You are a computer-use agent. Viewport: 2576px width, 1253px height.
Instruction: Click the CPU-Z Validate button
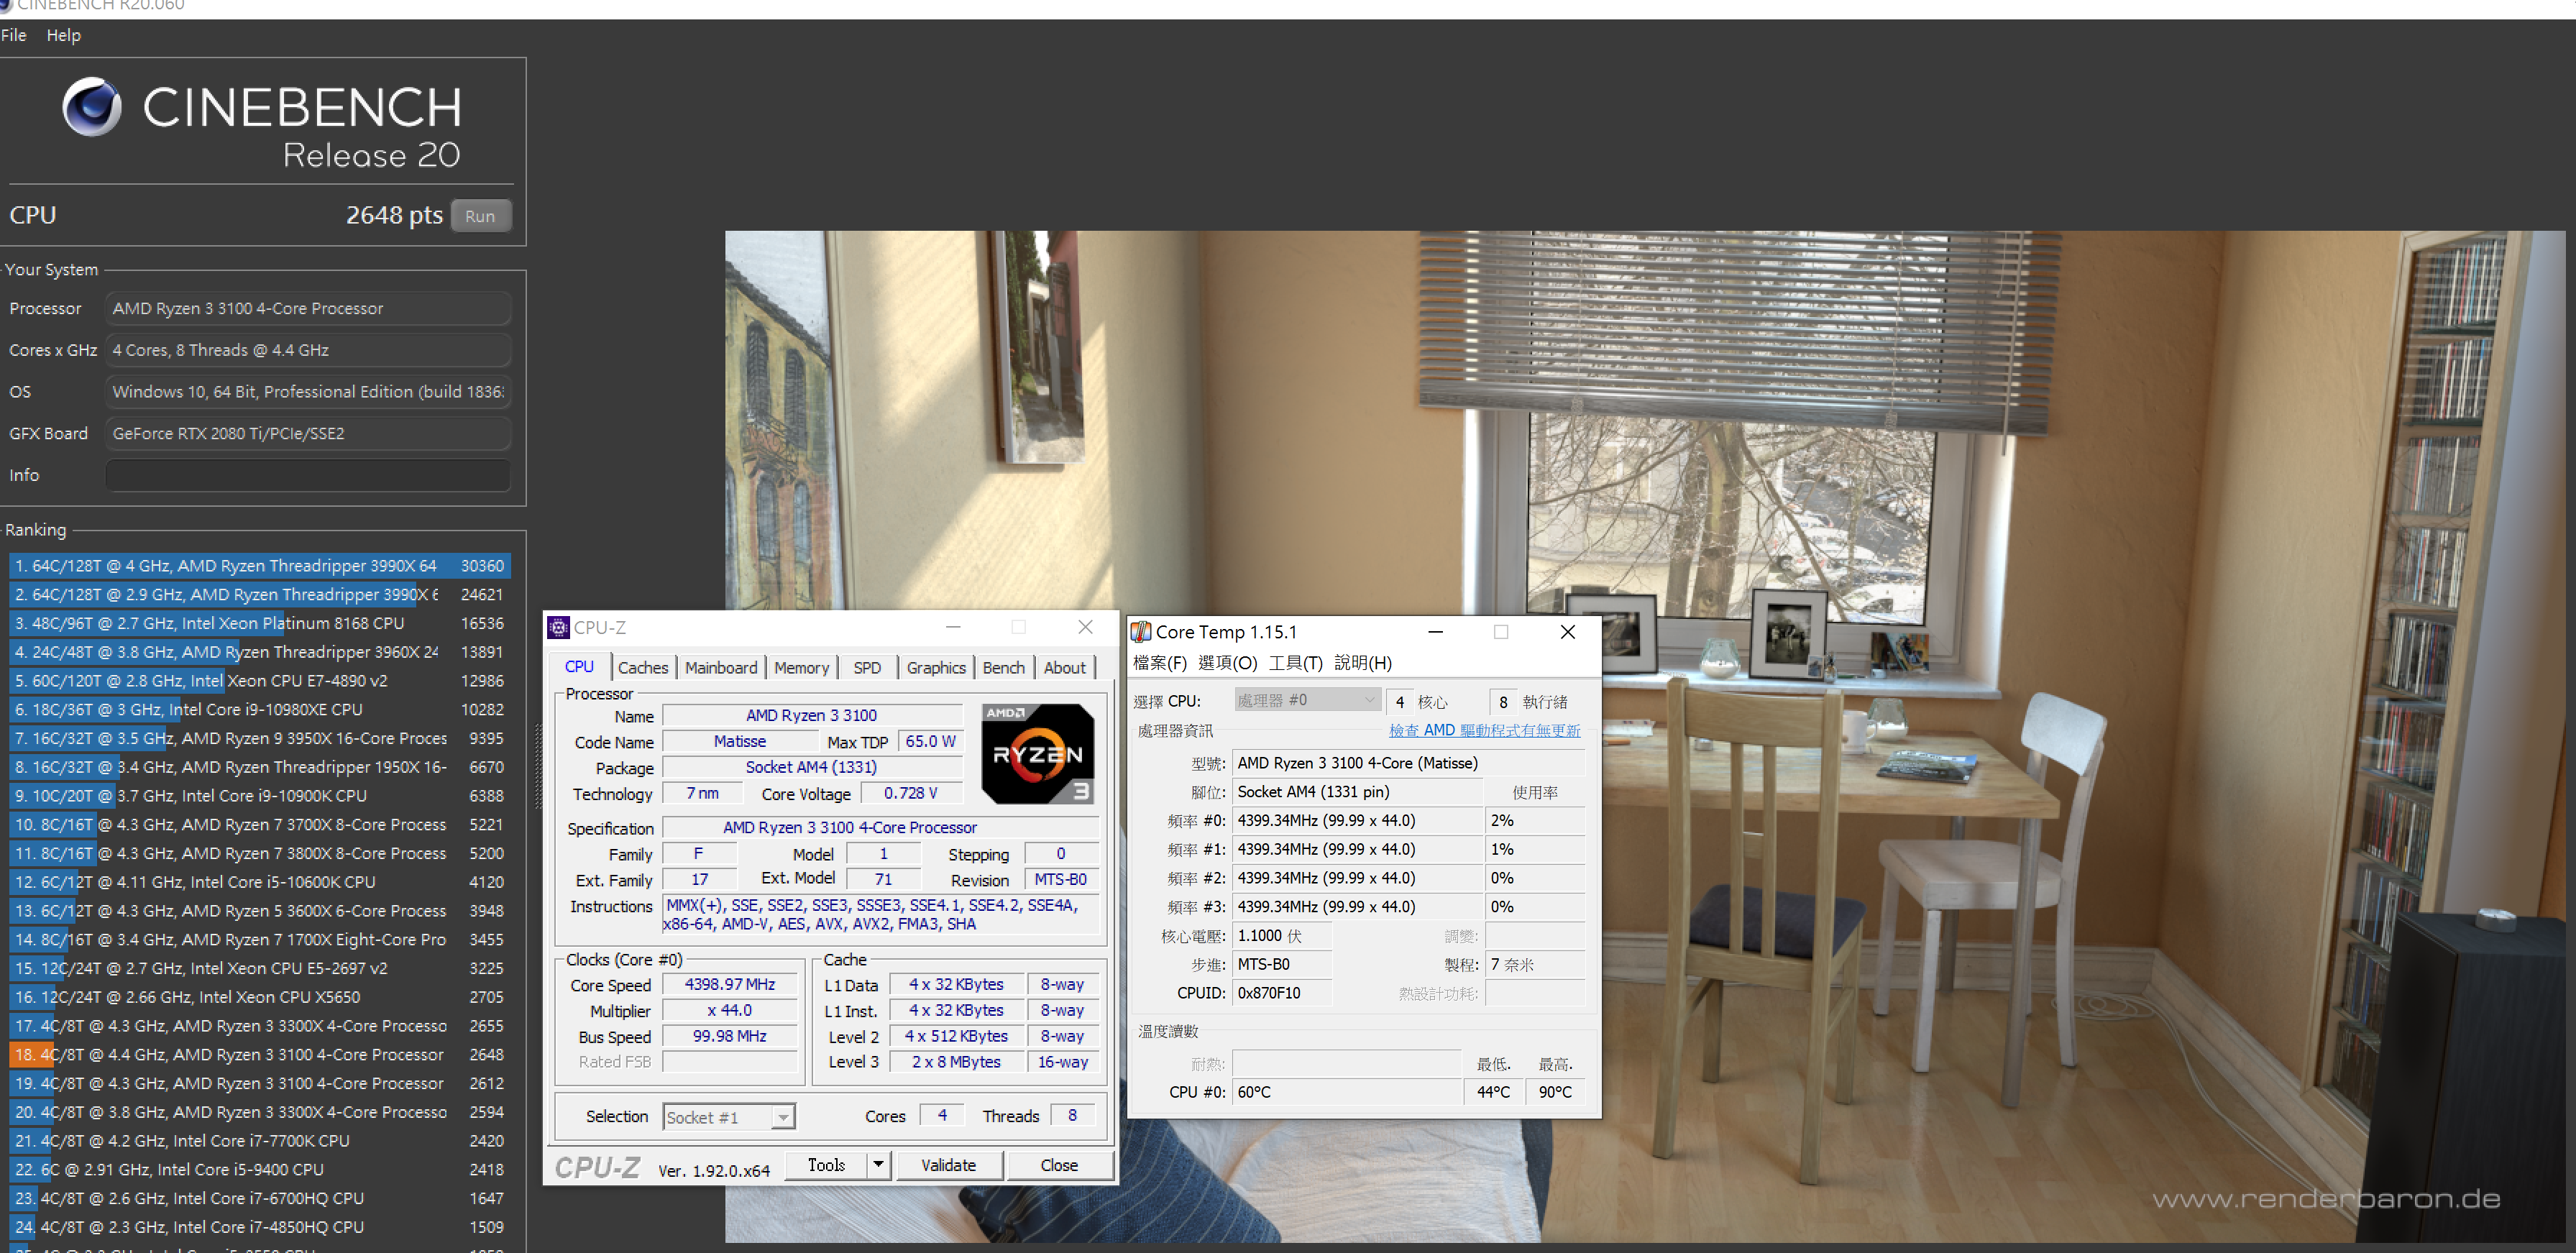point(946,1165)
